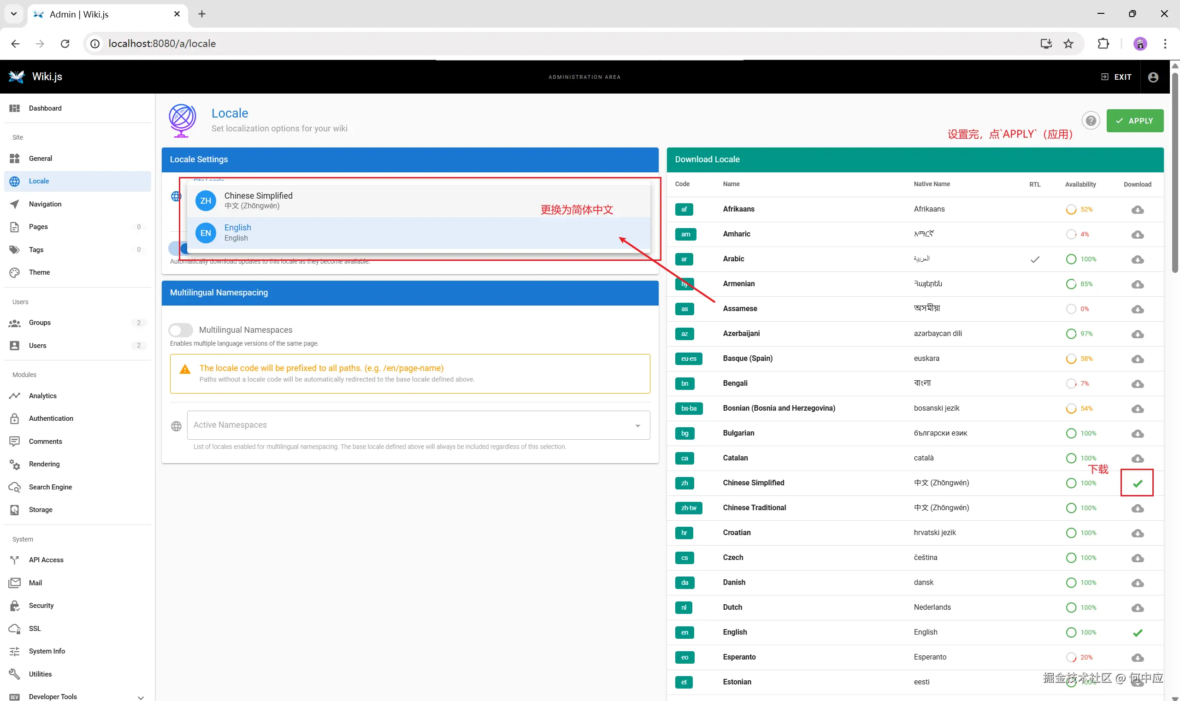Download the Danish locale
Viewport: 1180px width, 701px height.
1137,583
